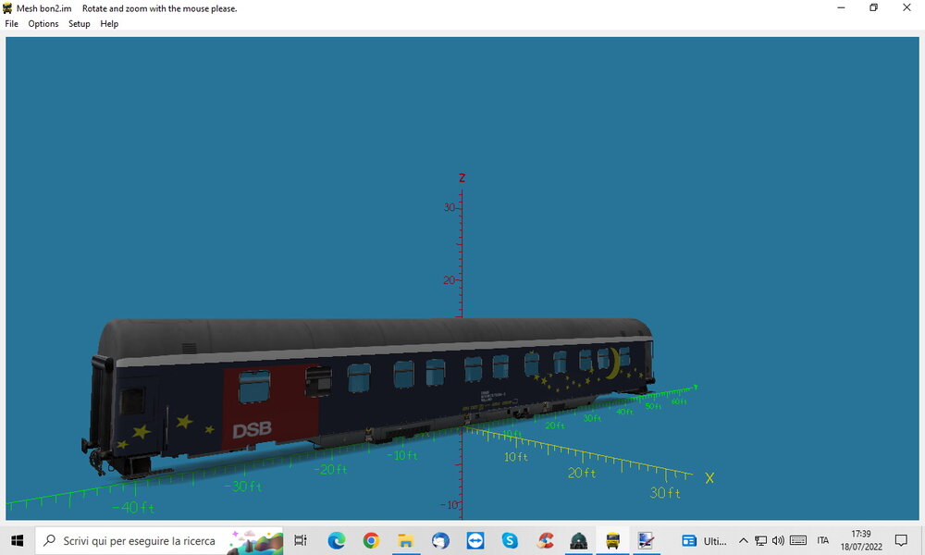Launch Google Chrome from taskbar

point(371,540)
